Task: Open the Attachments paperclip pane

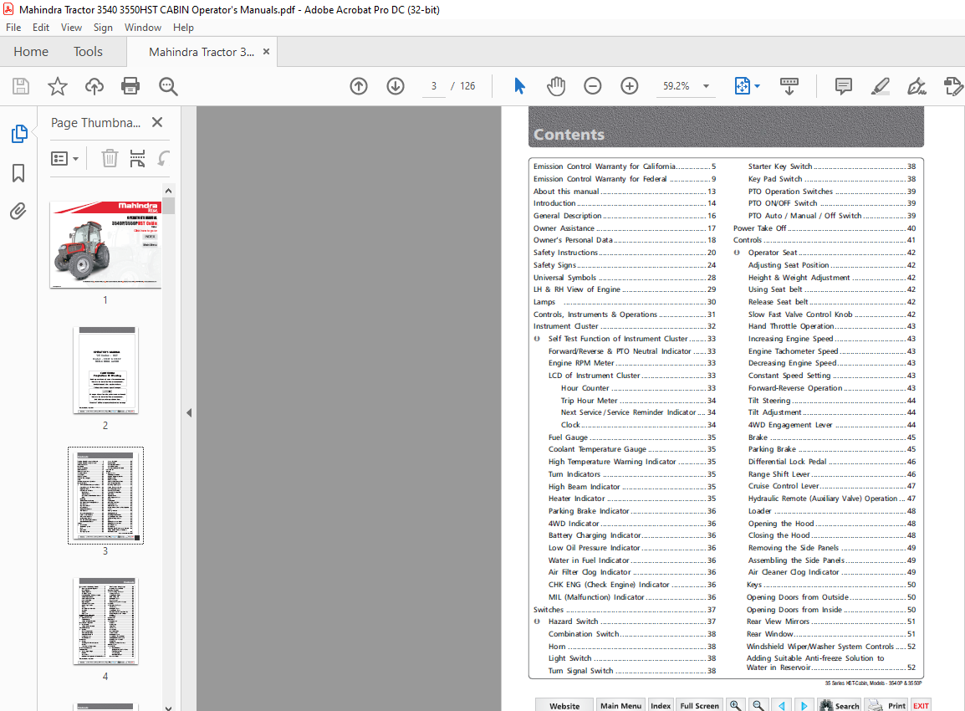Action: pos(18,211)
